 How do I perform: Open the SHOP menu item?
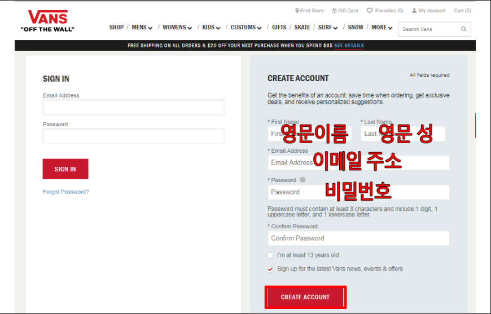click(116, 28)
